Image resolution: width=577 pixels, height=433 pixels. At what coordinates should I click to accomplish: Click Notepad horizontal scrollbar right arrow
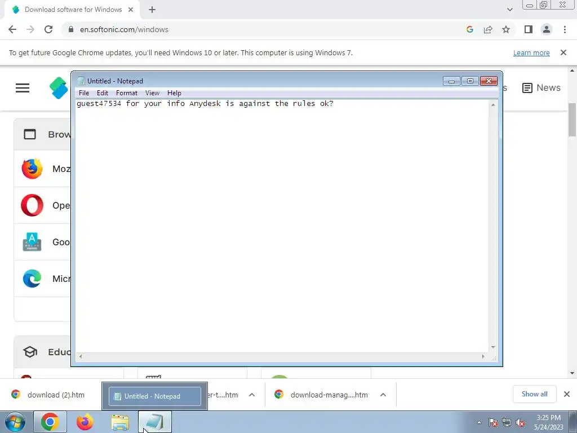click(x=483, y=356)
